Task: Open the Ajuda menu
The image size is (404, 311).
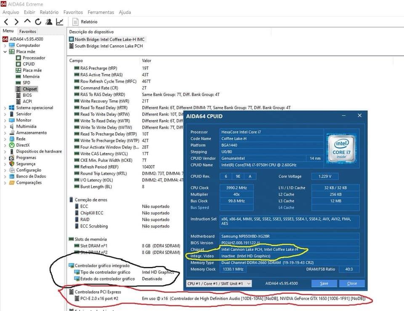Action: tap(125, 12)
